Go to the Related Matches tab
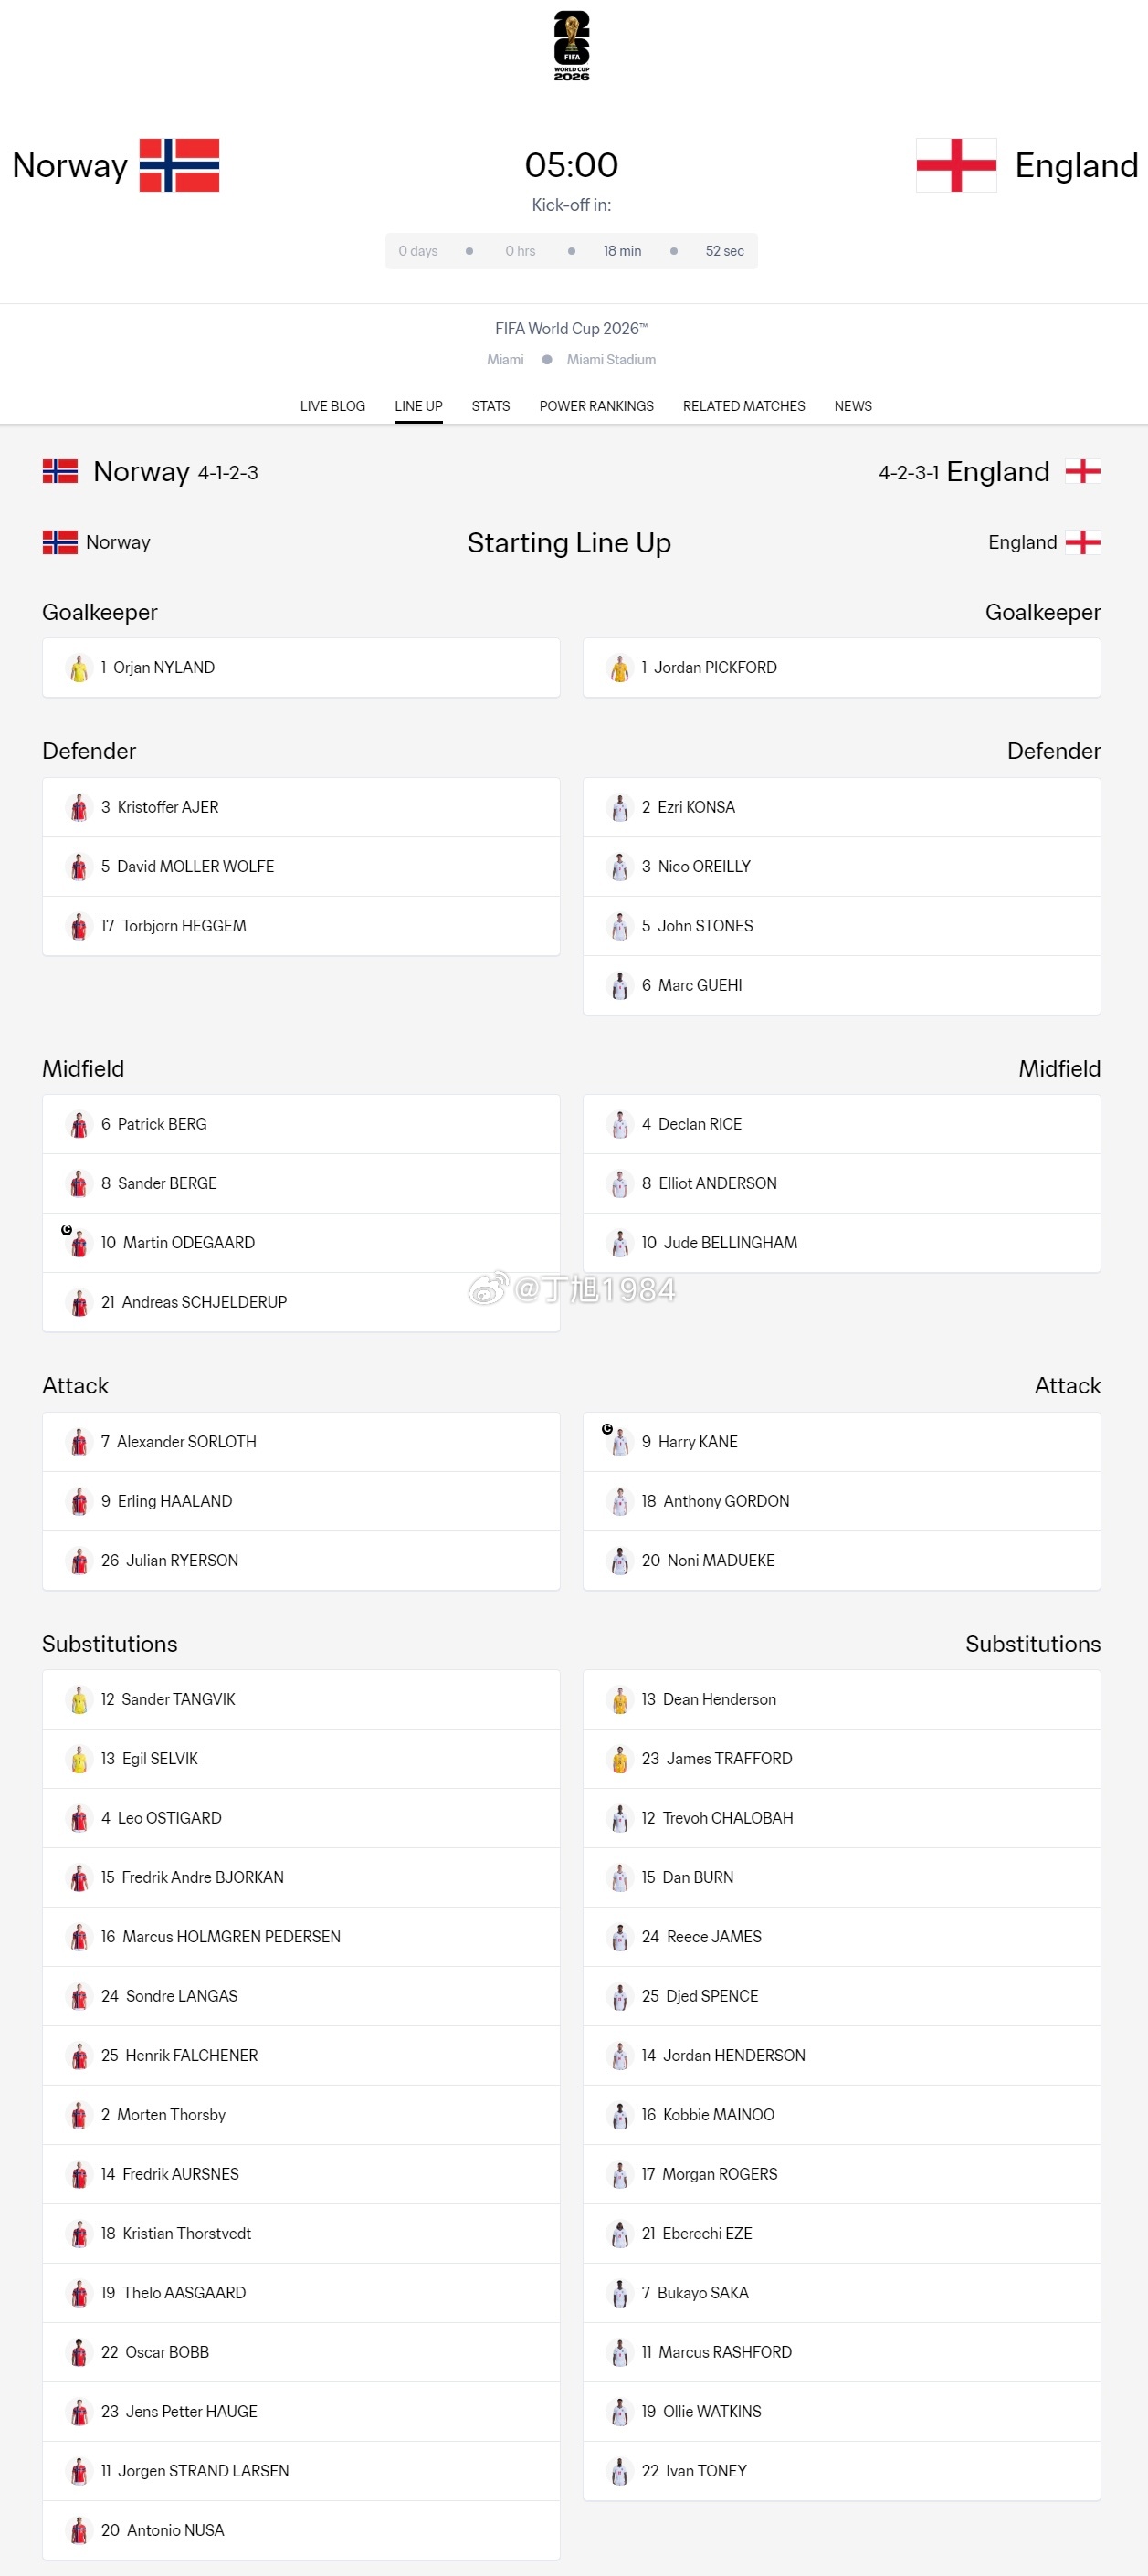The width and height of the screenshot is (1148, 2576). tap(744, 406)
